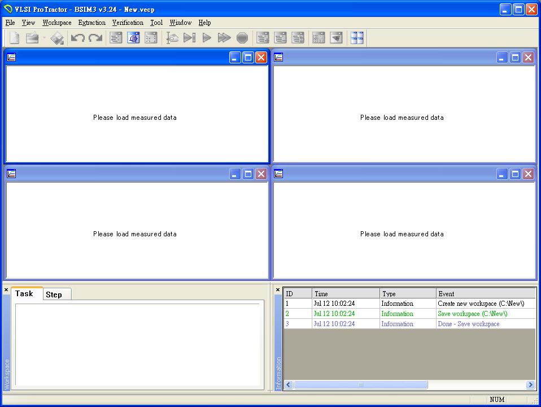Click the Open workspace folder icon
The image size is (541, 407).
[32, 38]
